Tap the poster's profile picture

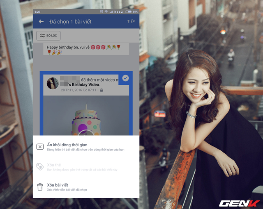pos(53,83)
